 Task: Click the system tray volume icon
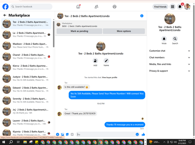175,142
